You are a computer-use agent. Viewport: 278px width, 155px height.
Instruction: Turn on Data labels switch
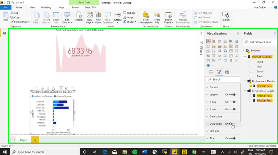pos(232,124)
